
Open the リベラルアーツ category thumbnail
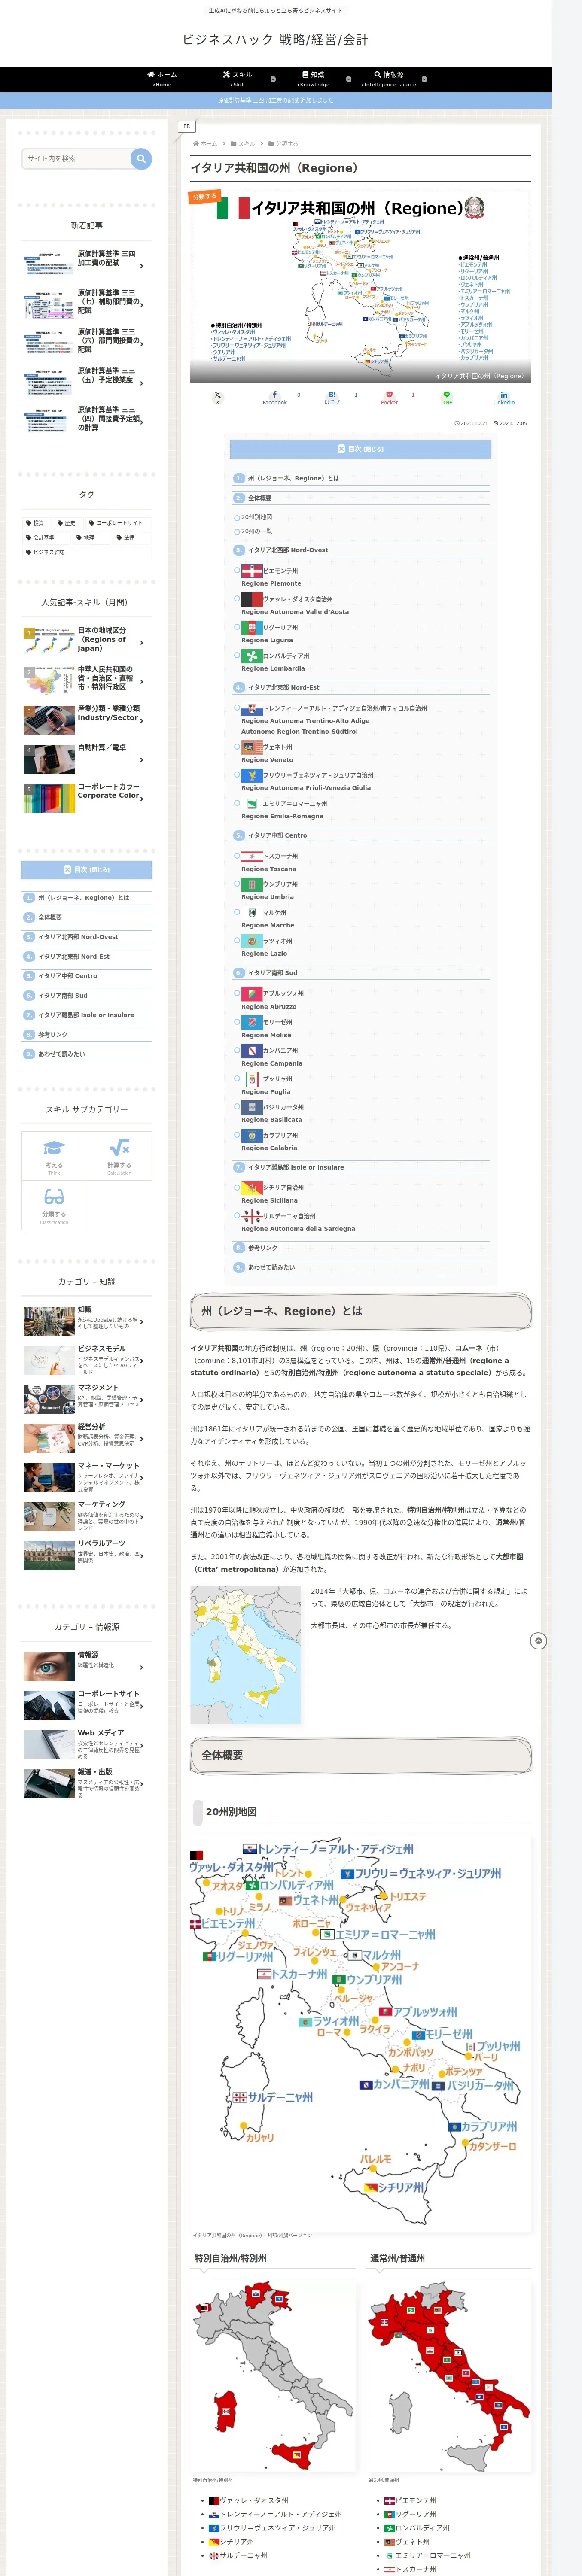click(x=49, y=1555)
